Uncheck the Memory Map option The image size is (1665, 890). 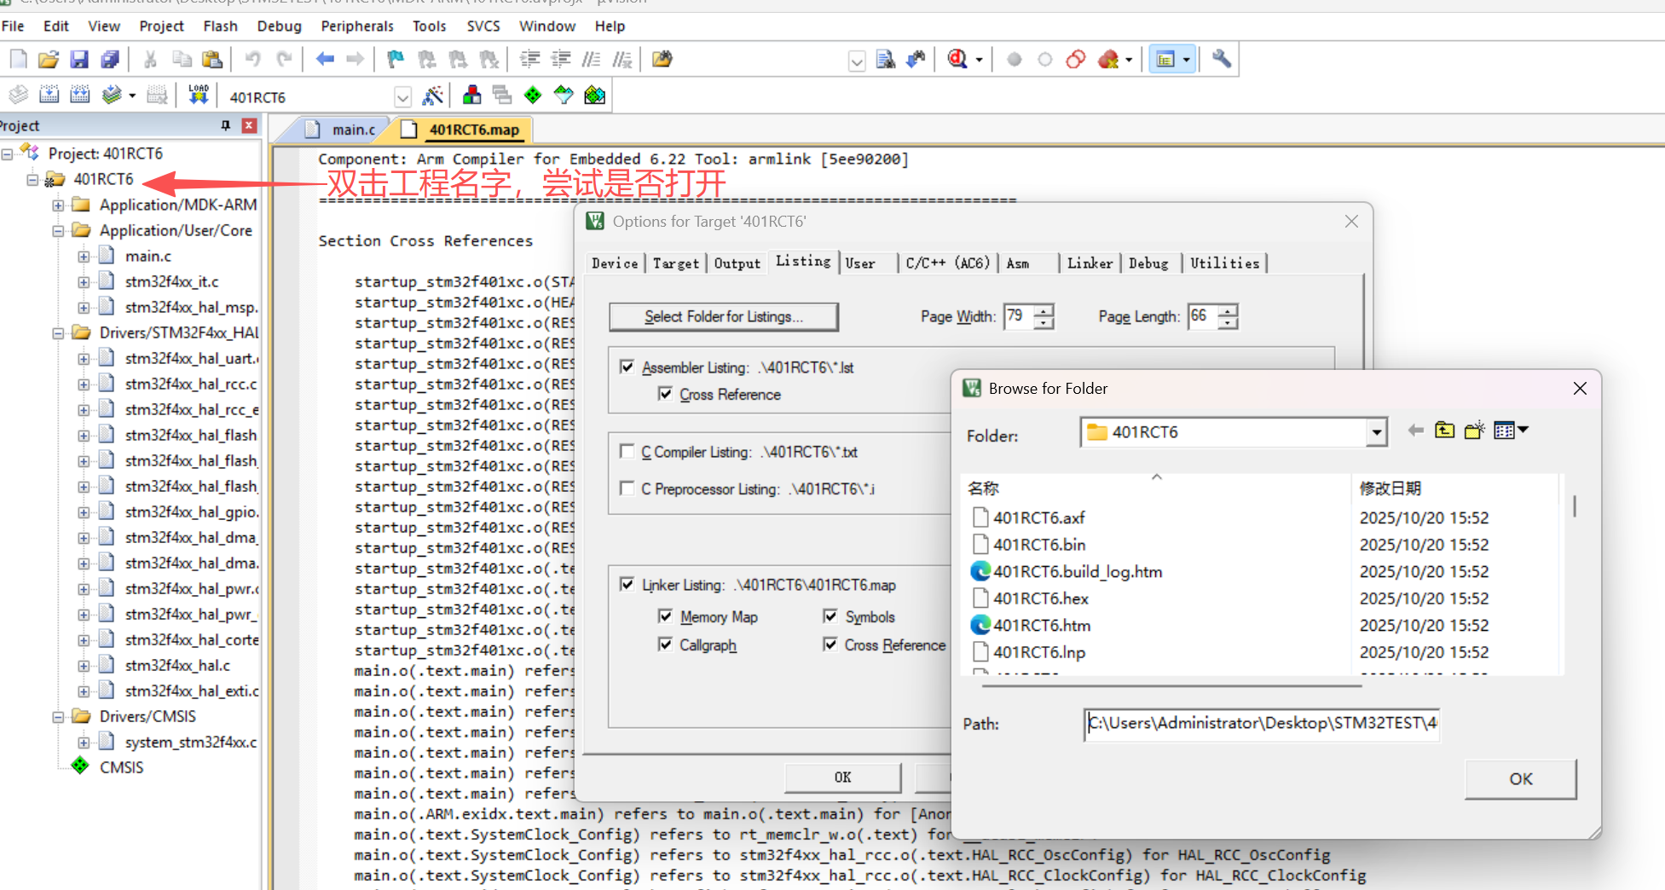pyautogui.click(x=665, y=615)
